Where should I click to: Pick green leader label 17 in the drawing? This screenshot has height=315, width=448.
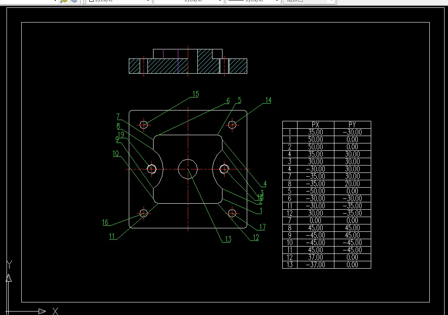(x=262, y=227)
